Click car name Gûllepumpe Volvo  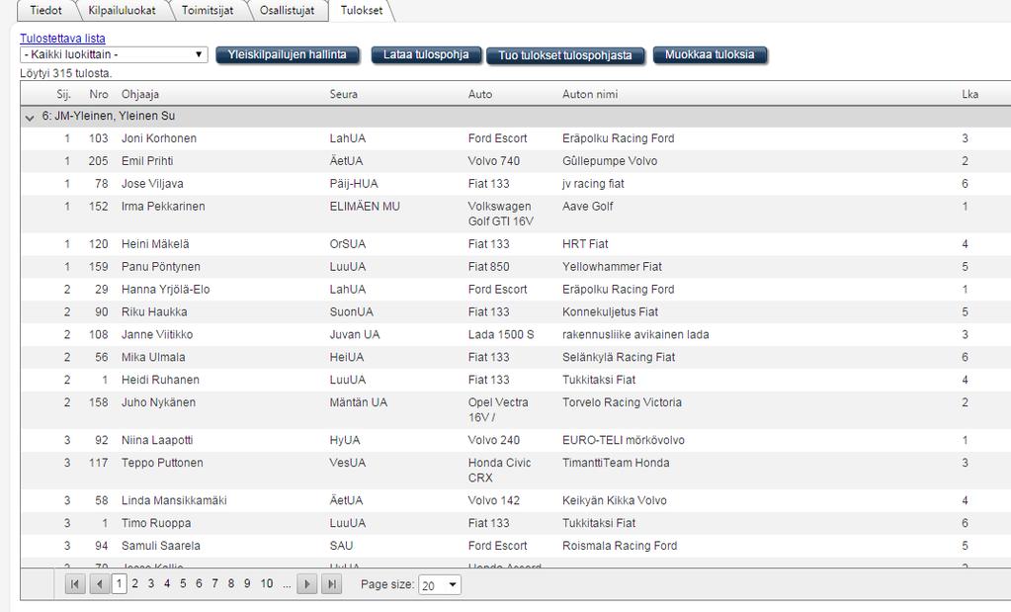click(x=610, y=160)
